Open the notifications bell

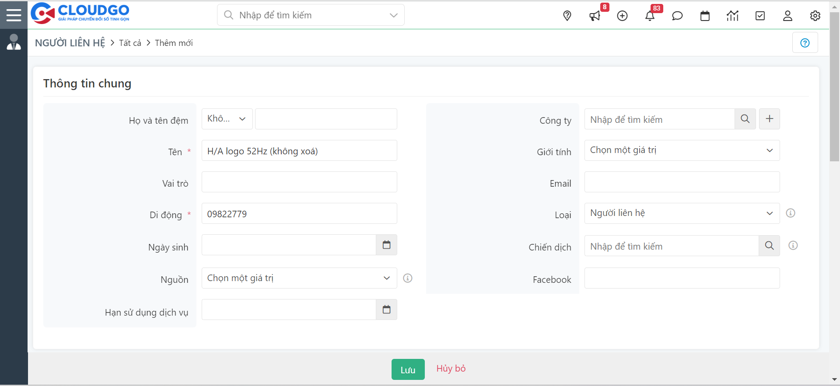tap(650, 16)
